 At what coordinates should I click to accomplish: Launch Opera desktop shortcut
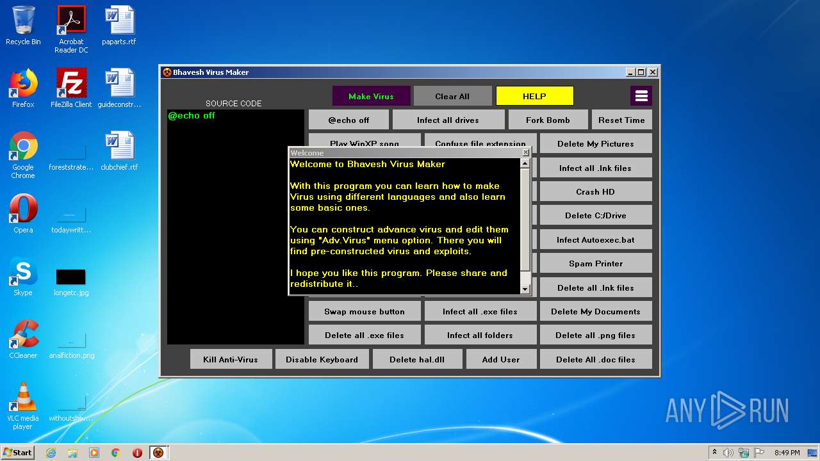pos(23,214)
